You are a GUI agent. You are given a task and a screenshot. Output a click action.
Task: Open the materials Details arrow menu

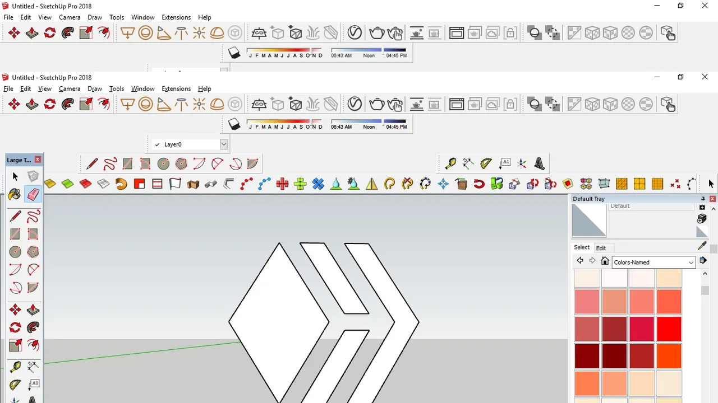tap(703, 261)
